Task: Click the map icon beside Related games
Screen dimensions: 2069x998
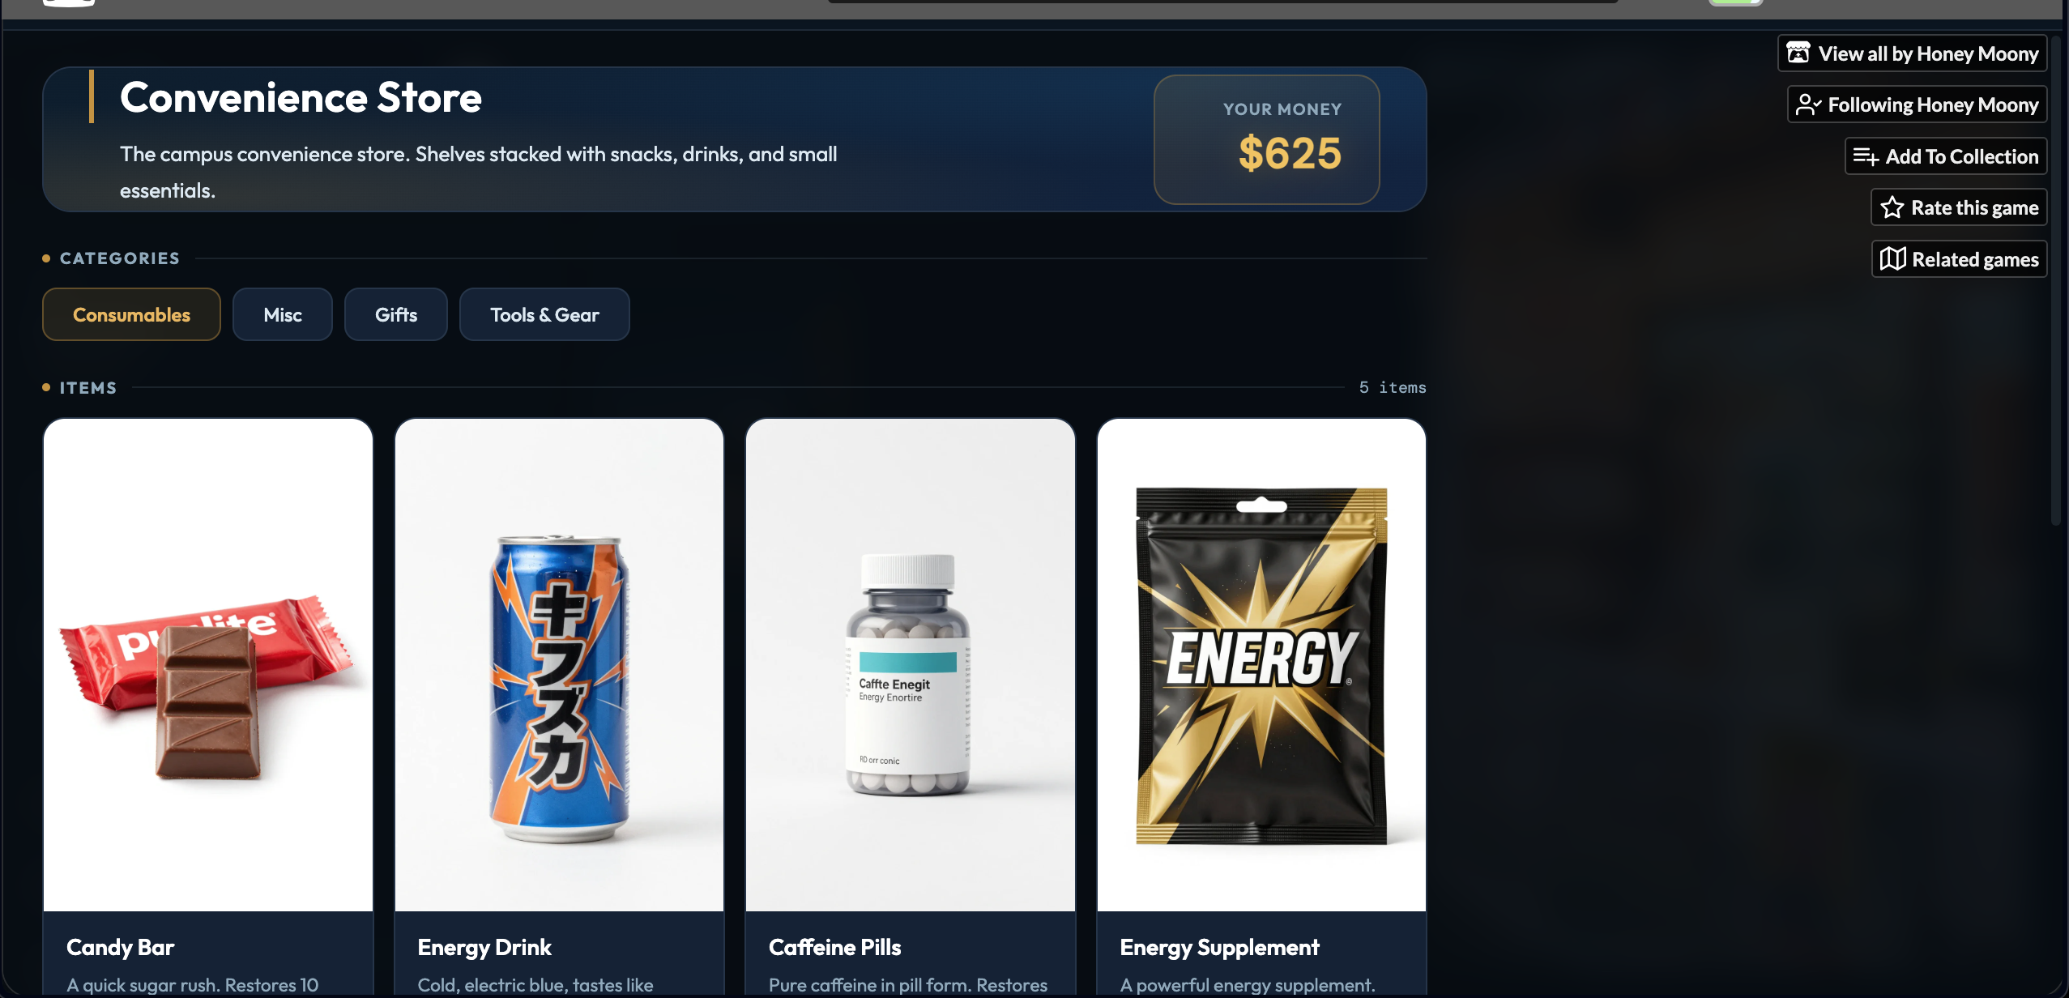Action: (x=1893, y=259)
